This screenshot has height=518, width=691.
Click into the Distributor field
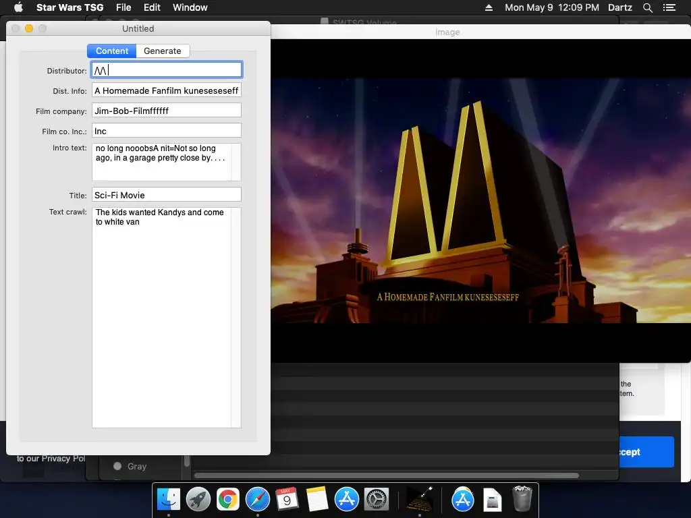[167, 70]
